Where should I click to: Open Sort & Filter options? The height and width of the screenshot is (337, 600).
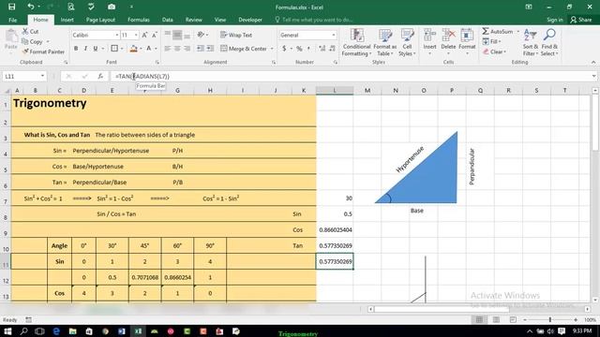pos(531,43)
